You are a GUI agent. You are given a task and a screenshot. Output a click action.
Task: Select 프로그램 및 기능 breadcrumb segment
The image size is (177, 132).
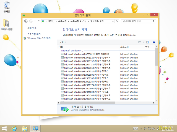click(79, 21)
